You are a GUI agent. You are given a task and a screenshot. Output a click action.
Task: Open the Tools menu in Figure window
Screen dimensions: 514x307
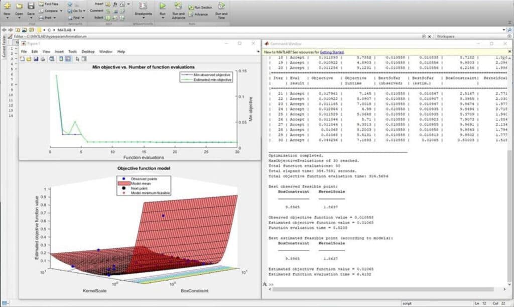(72, 51)
